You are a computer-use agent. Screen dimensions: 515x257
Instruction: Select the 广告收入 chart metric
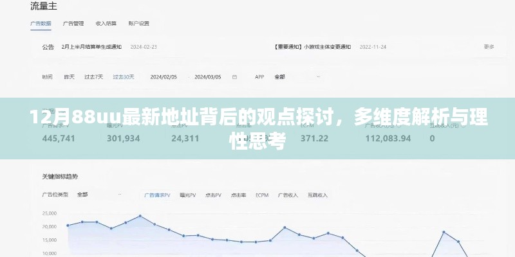click(288, 195)
